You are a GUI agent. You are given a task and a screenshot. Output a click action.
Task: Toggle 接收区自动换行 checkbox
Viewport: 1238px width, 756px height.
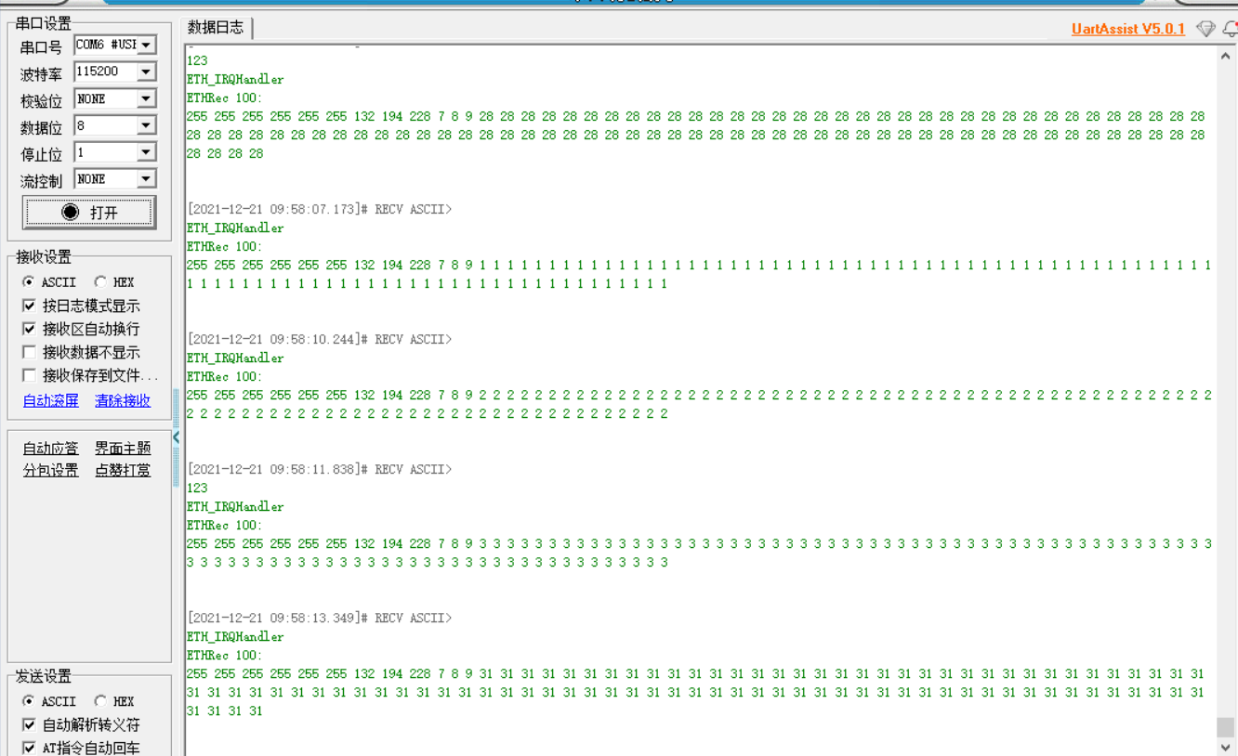pos(30,329)
